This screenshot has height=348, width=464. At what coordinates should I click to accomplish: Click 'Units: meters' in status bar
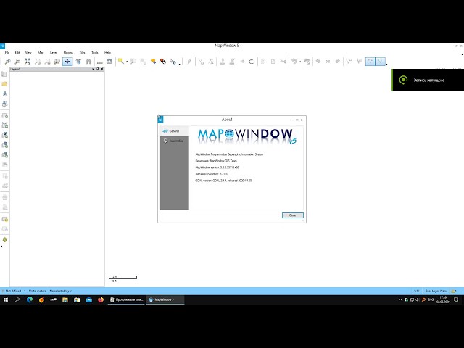(x=37, y=291)
